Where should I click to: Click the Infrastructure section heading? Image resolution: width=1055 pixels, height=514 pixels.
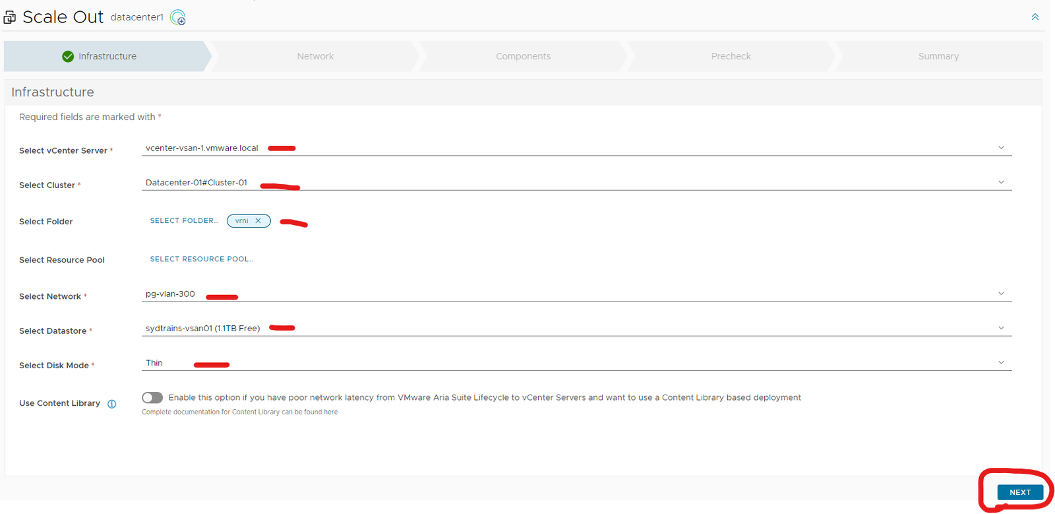coord(53,92)
